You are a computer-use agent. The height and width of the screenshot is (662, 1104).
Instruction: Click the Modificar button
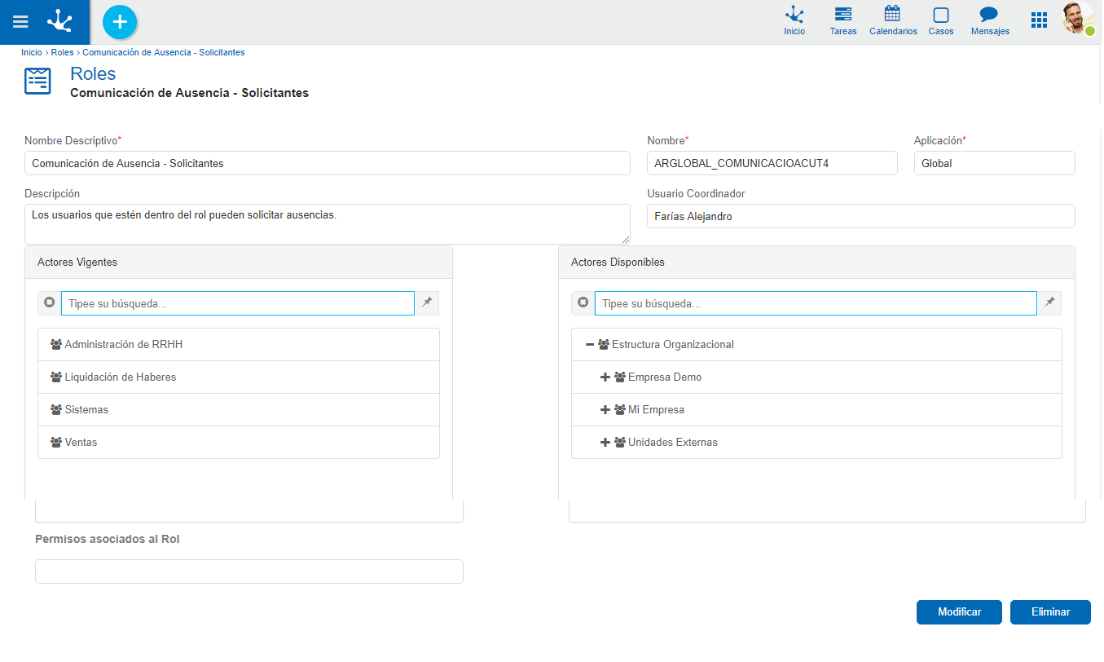[x=959, y=612]
